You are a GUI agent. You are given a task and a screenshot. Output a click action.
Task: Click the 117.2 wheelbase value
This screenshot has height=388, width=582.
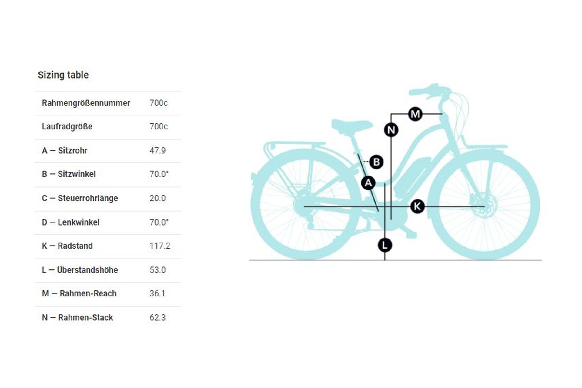[x=160, y=246]
